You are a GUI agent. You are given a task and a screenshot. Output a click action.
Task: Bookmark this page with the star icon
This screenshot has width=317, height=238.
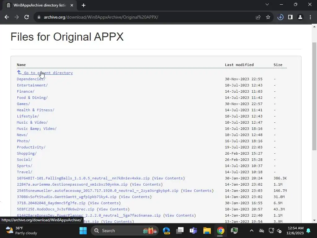pyautogui.click(x=268, y=17)
